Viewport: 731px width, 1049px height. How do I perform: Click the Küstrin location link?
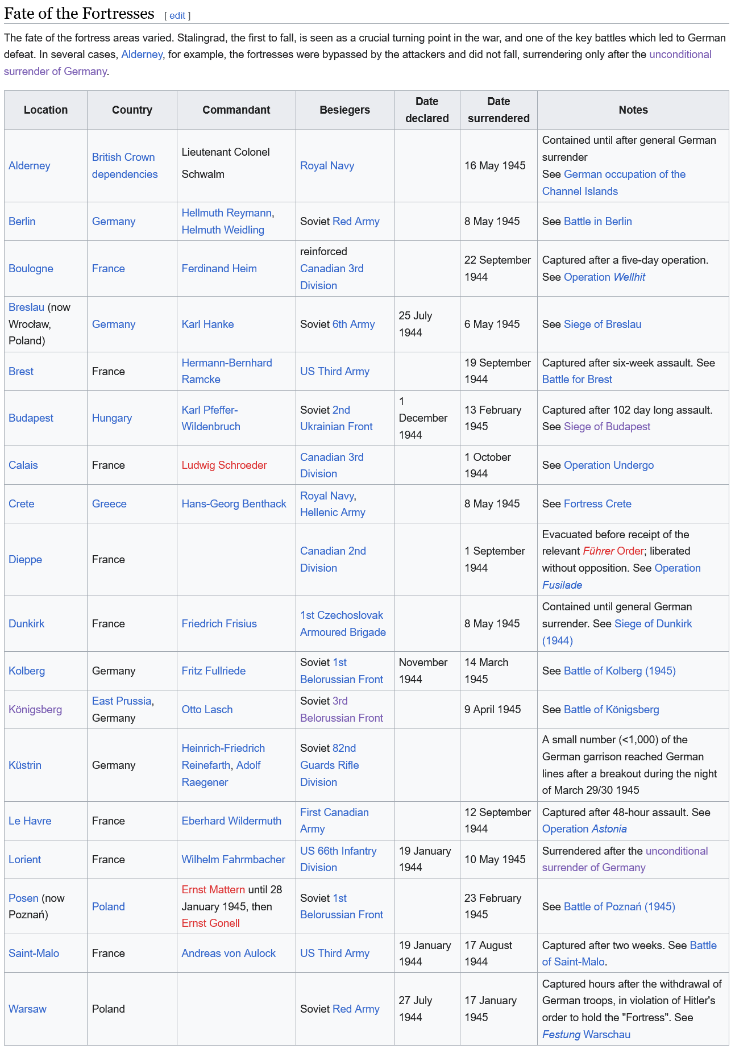pos(25,765)
